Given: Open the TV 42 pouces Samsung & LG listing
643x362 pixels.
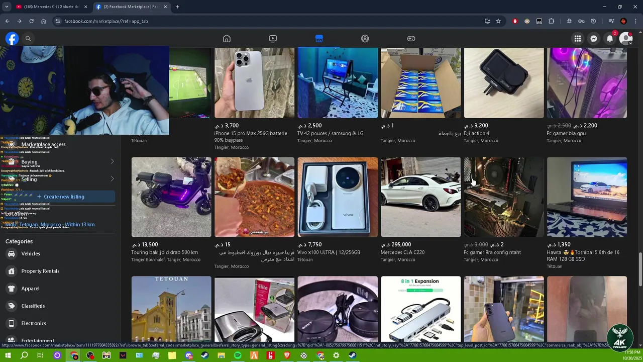Looking at the screenshot, I should pyautogui.click(x=338, y=96).
